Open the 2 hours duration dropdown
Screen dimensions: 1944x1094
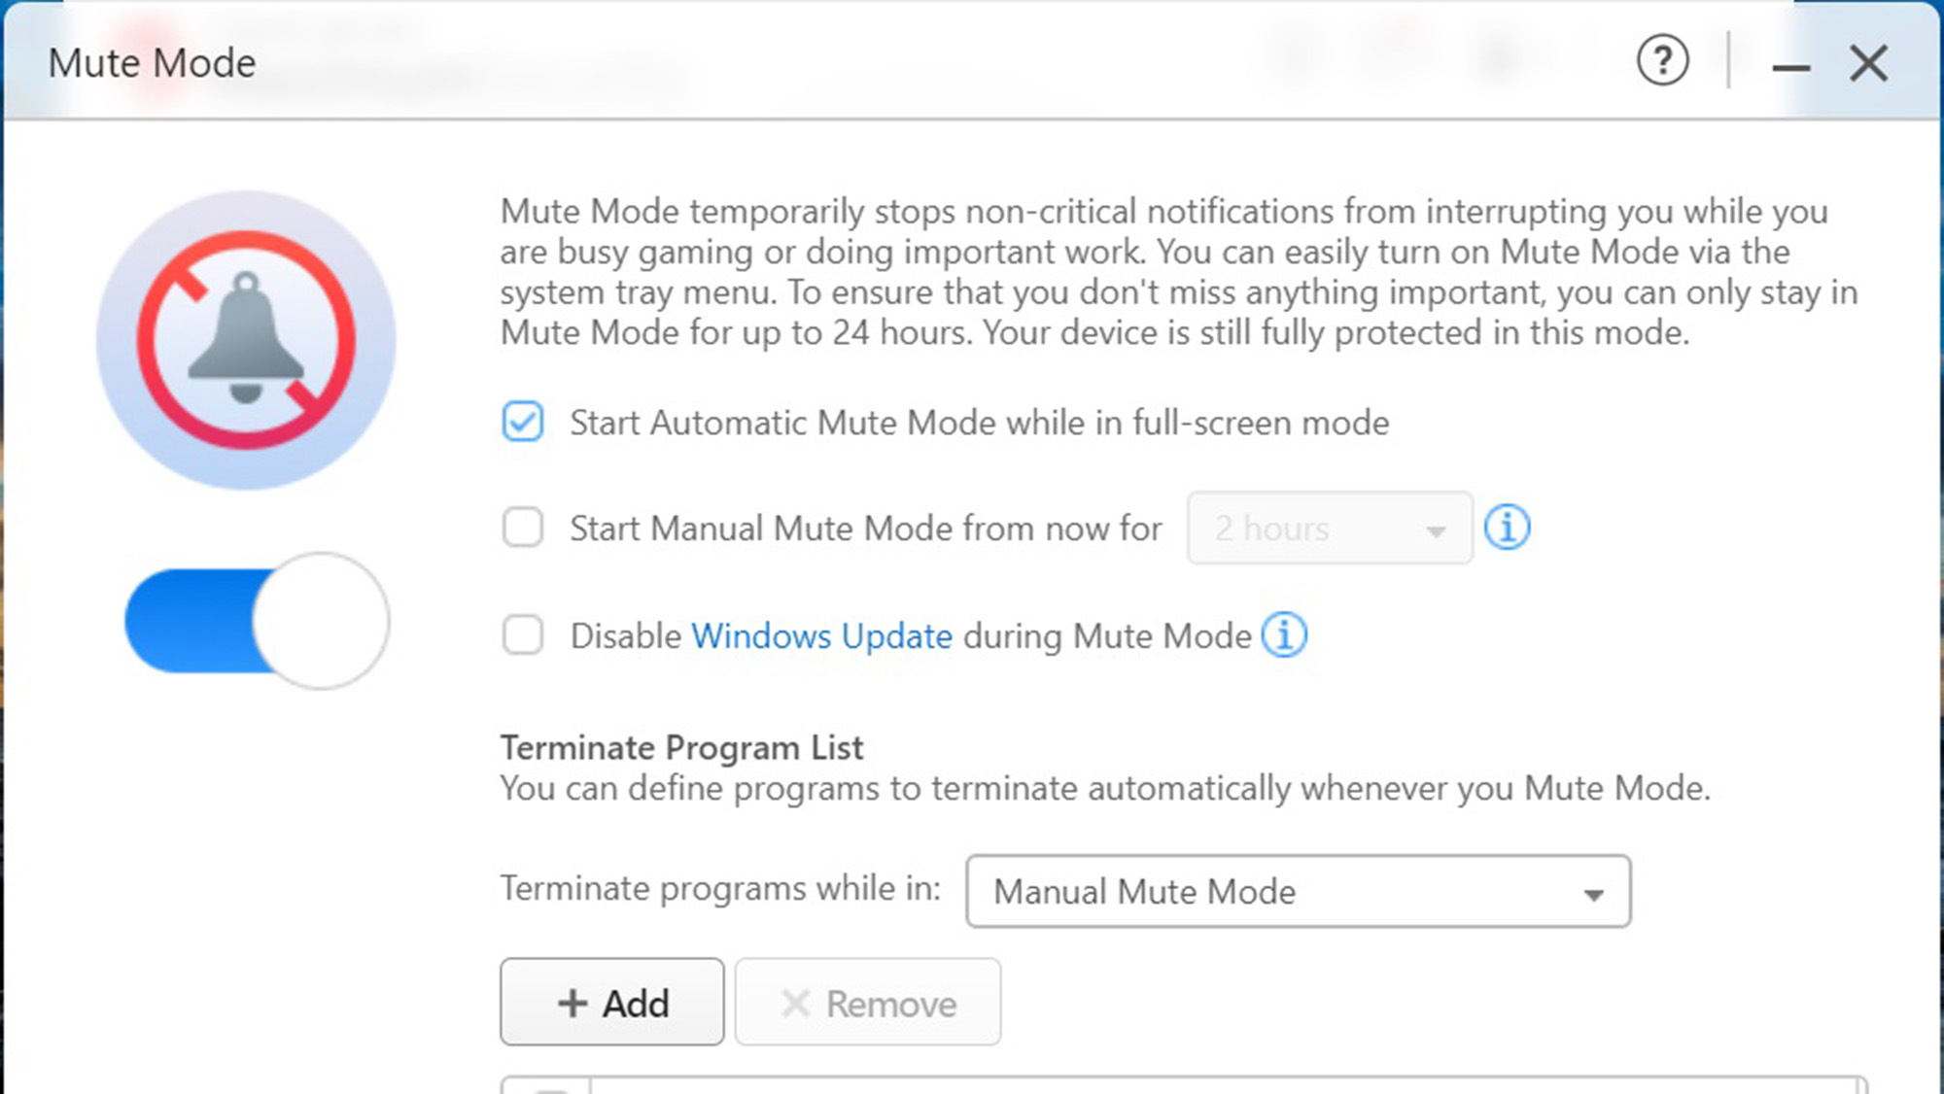(1329, 529)
